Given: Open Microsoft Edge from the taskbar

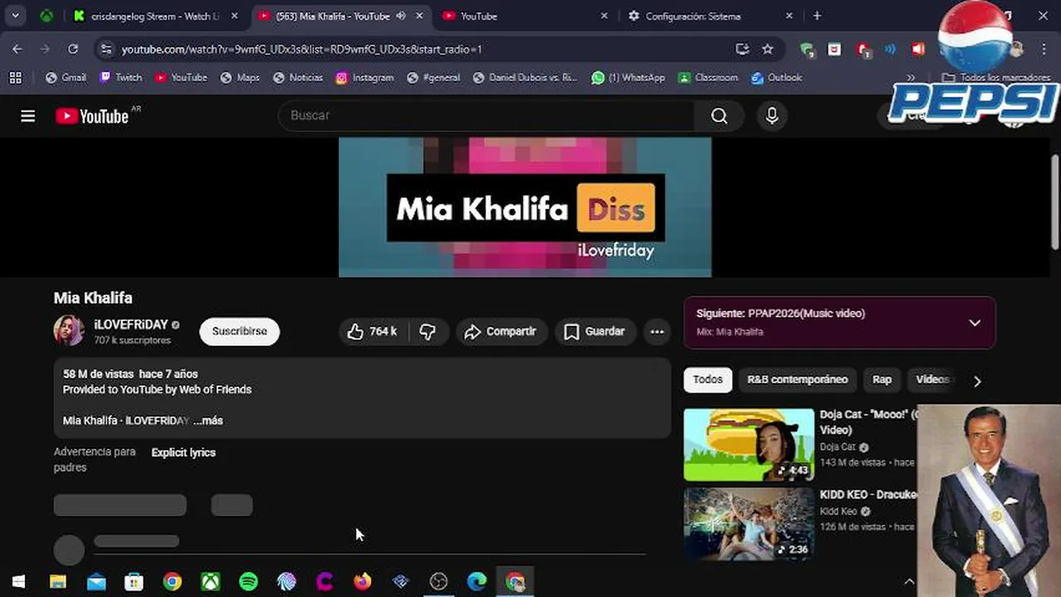Looking at the screenshot, I should [477, 582].
